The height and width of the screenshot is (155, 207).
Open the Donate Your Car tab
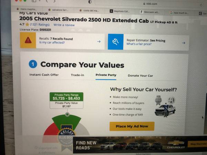tap(140, 76)
